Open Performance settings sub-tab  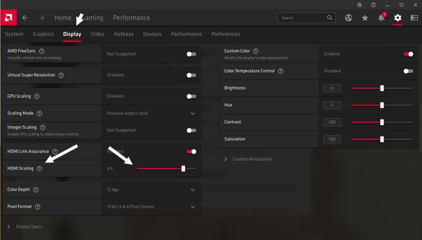click(x=186, y=34)
